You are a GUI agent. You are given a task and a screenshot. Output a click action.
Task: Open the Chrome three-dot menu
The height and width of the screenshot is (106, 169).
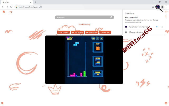pos(166,7)
